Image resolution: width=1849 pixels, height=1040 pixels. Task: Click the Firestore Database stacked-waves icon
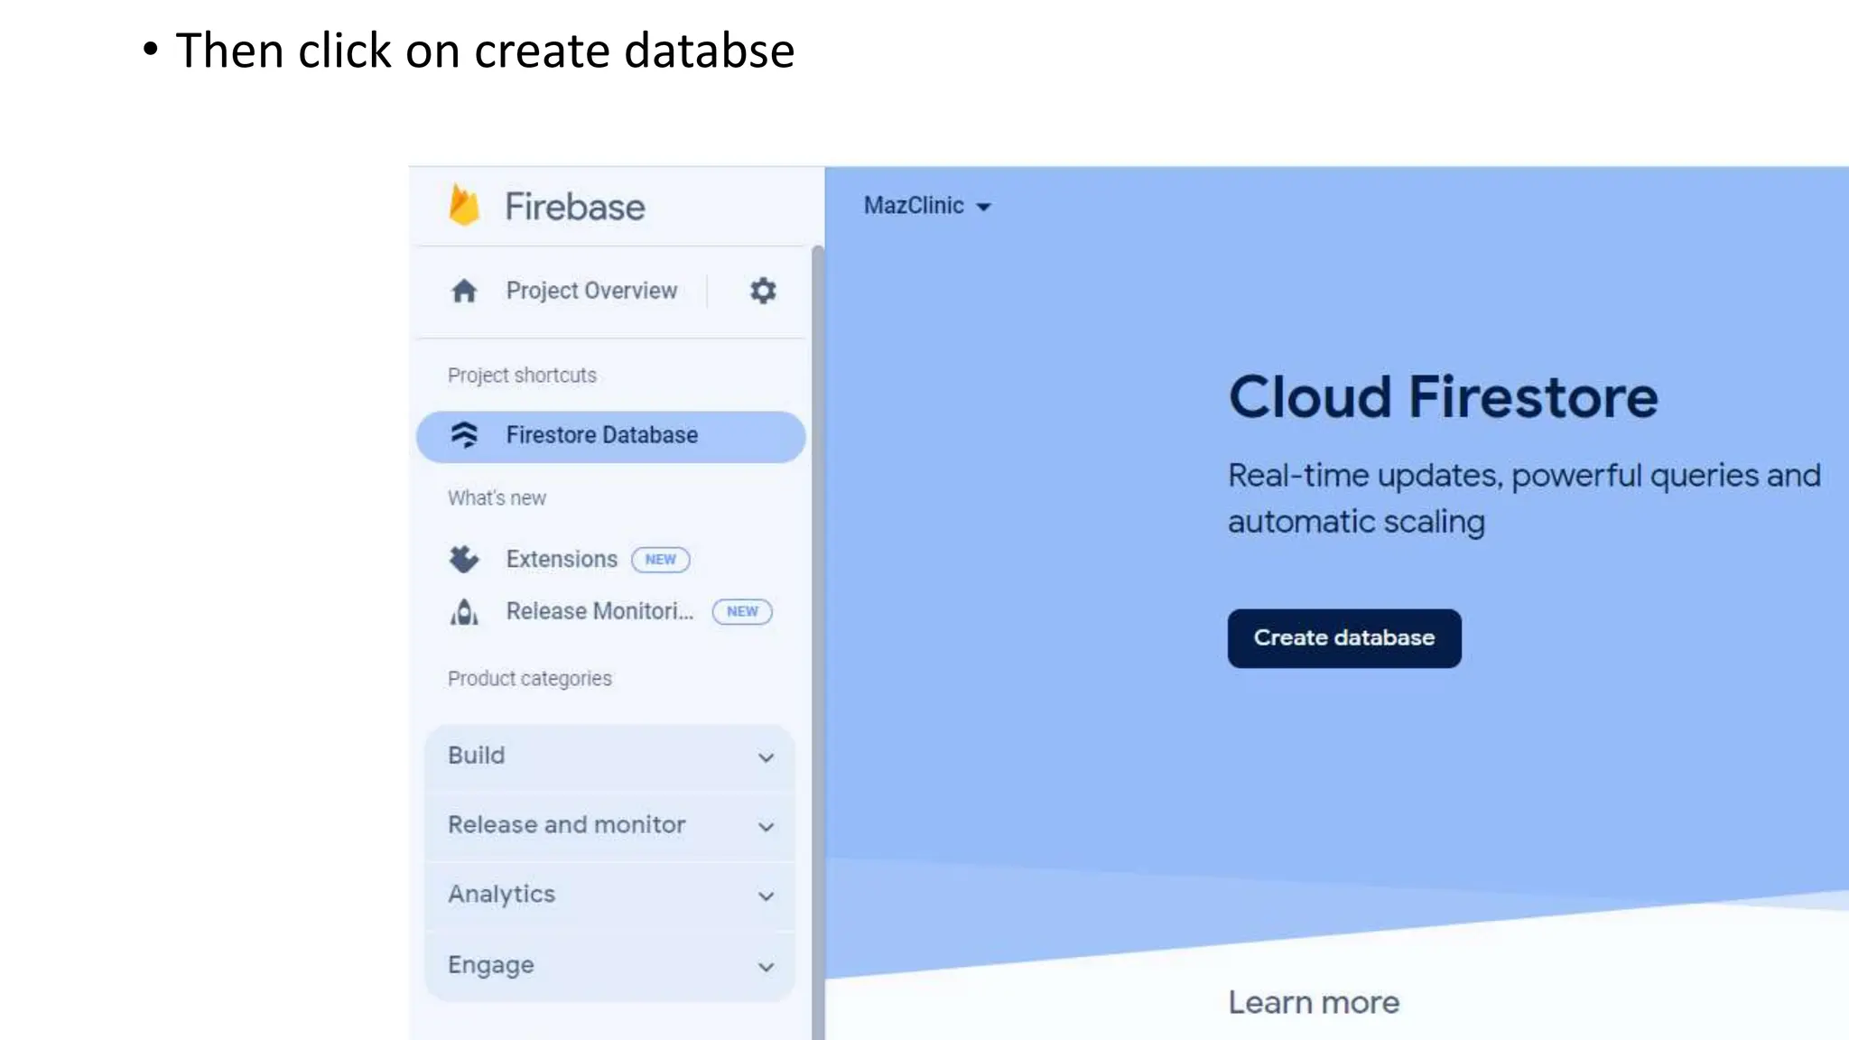pos(464,435)
